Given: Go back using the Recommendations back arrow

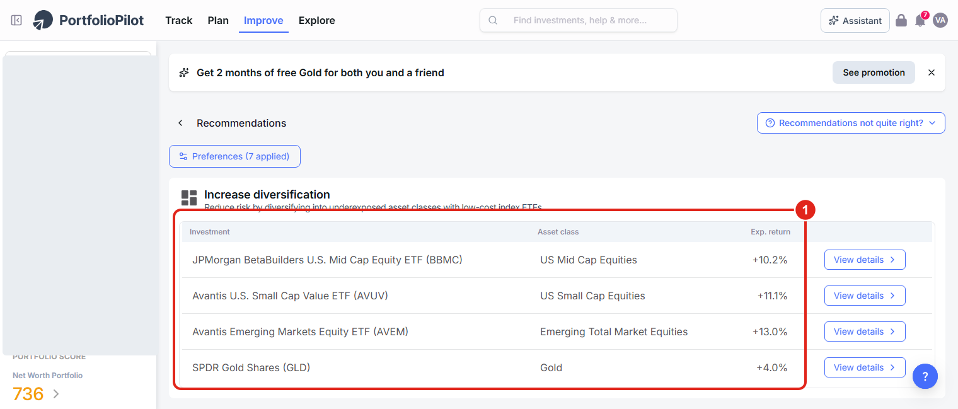Looking at the screenshot, I should tap(180, 123).
